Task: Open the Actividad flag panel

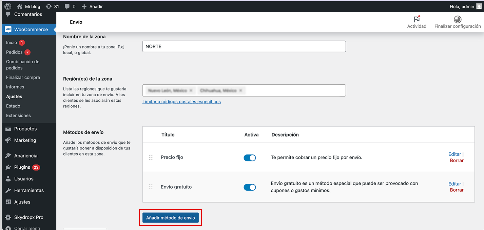Action: (x=417, y=22)
